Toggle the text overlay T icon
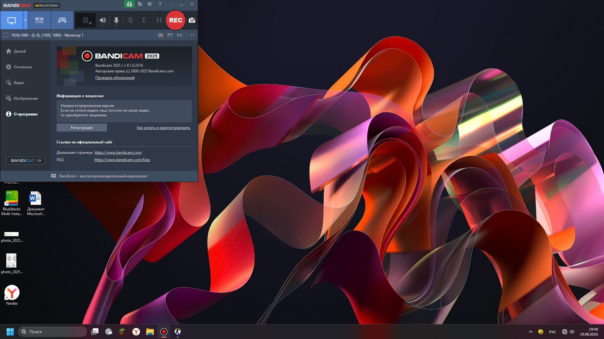 click(x=144, y=20)
